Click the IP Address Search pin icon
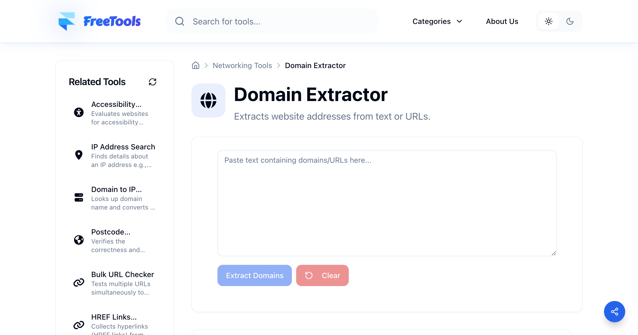 tap(79, 155)
